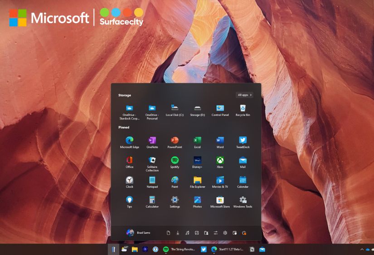Start Disney+ from the Pinned apps
The height and width of the screenshot is (255, 374).
click(x=197, y=160)
